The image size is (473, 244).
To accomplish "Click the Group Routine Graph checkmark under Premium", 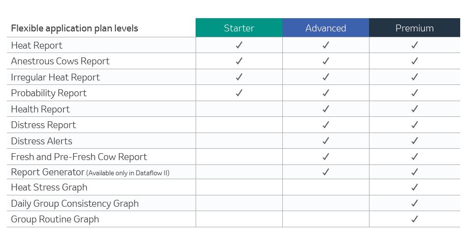I will pos(414,219).
